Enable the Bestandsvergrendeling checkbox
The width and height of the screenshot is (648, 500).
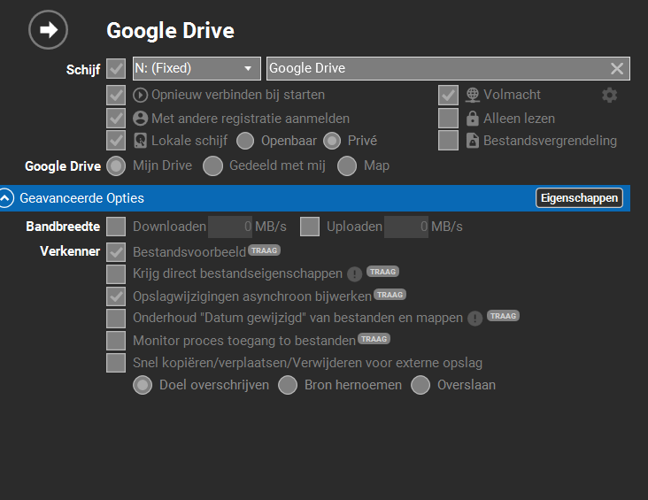click(449, 141)
